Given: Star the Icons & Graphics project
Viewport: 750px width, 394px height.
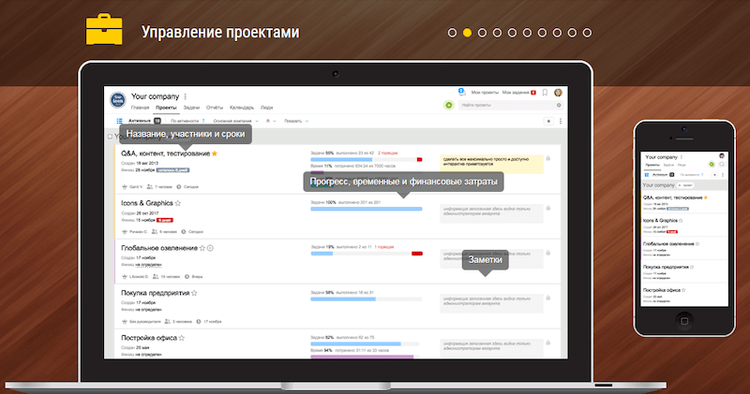Looking at the screenshot, I should 178,202.
